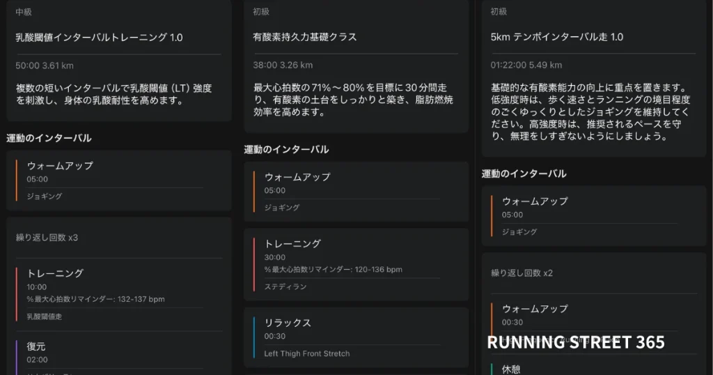Viewport: 713px width, 375px height.
Task: Click the 50:00 3.61 km duration text
Action: pos(45,66)
